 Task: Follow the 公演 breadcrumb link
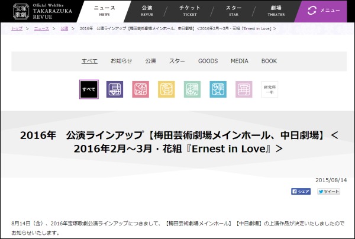(x=64, y=28)
